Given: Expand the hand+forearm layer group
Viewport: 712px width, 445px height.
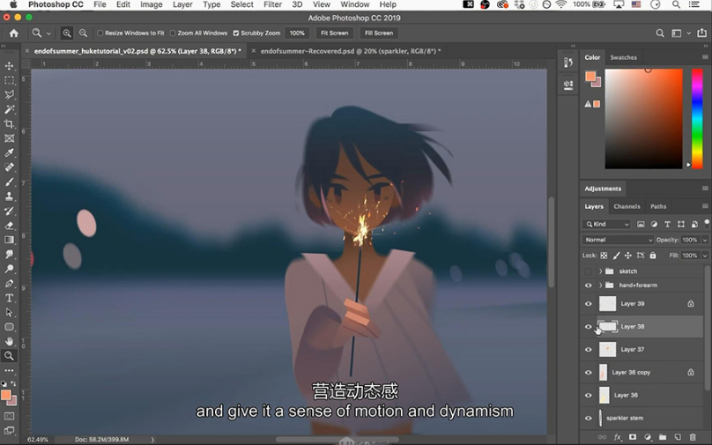Looking at the screenshot, I should (601, 286).
